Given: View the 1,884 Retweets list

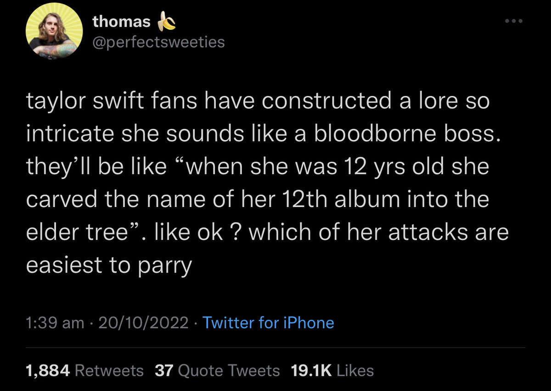Looking at the screenshot, I should click(x=85, y=370).
